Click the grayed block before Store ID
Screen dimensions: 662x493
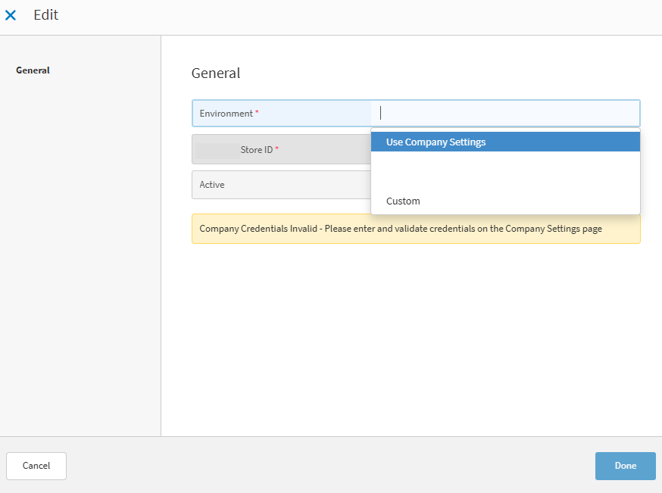tap(216, 150)
